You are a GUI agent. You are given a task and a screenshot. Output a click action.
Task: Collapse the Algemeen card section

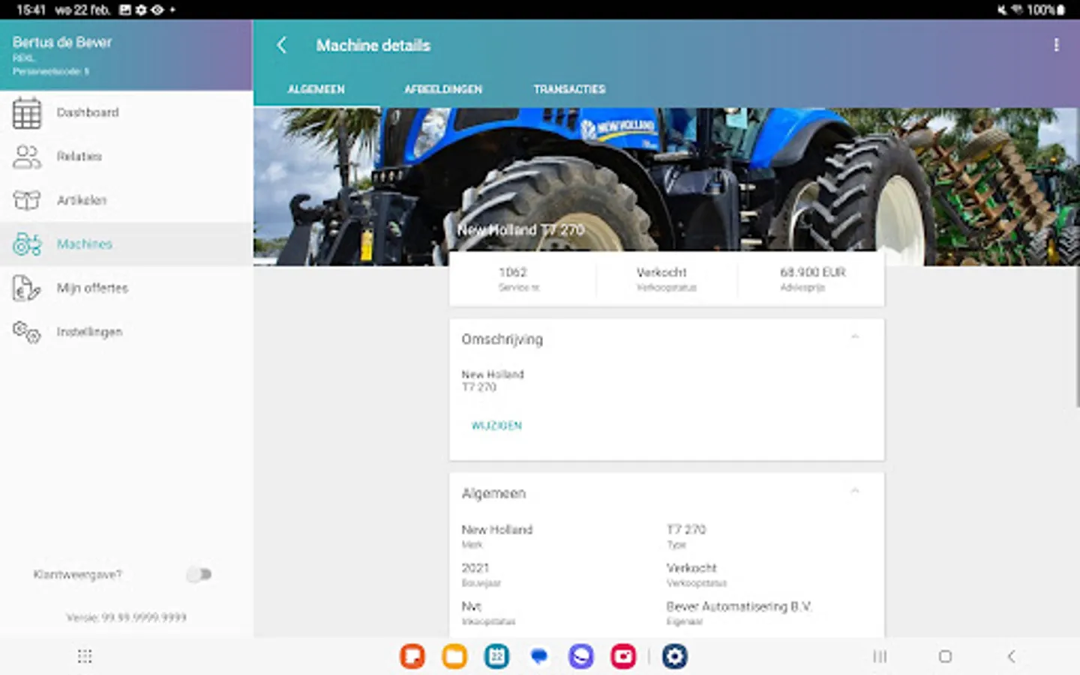(855, 492)
